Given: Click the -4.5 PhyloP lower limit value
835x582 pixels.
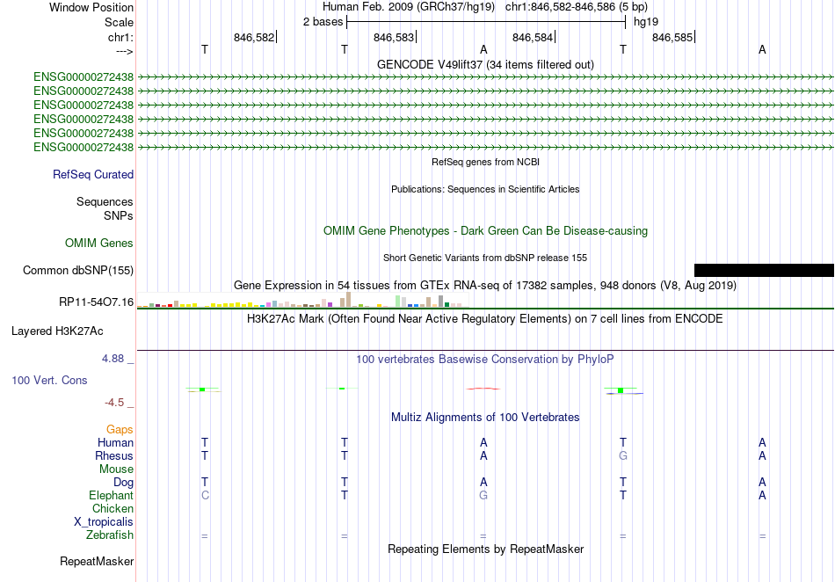Looking at the screenshot, I should click(114, 403).
